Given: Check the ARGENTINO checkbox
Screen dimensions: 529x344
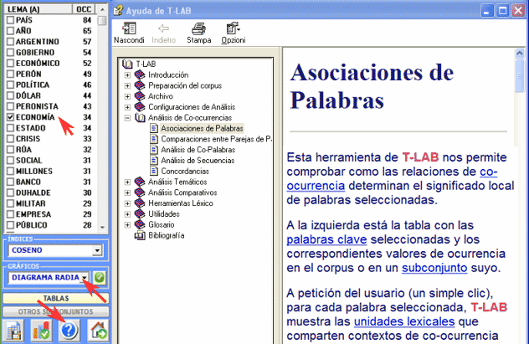Looking at the screenshot, I should pyautogui.click(x=10, y=42).
